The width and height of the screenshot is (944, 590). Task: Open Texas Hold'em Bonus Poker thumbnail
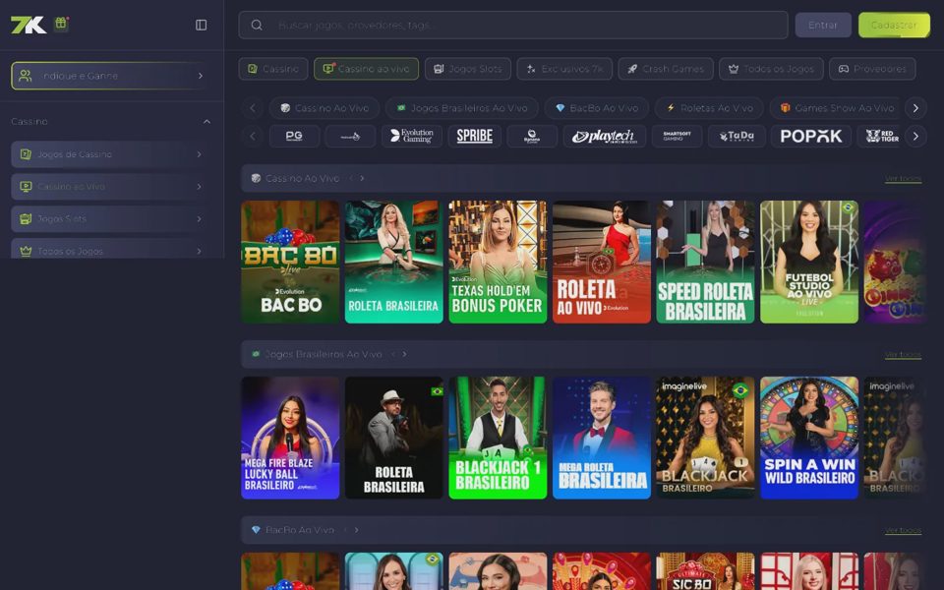coord(498,262)
